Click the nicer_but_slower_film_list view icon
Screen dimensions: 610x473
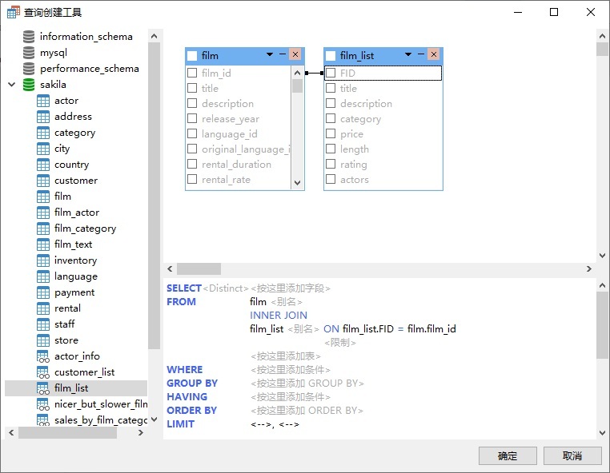[x=43, y=404]
